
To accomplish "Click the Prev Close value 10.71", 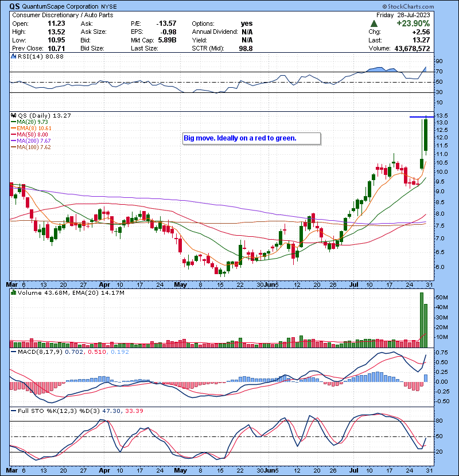I will tap(56, 48).
